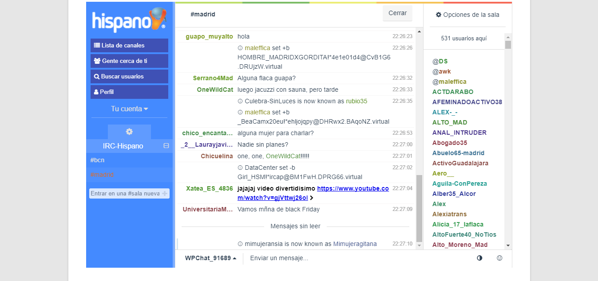Open the sidebar settings gear
The width and height of the screenshot is (598, 281).
(x=129, y=132)
